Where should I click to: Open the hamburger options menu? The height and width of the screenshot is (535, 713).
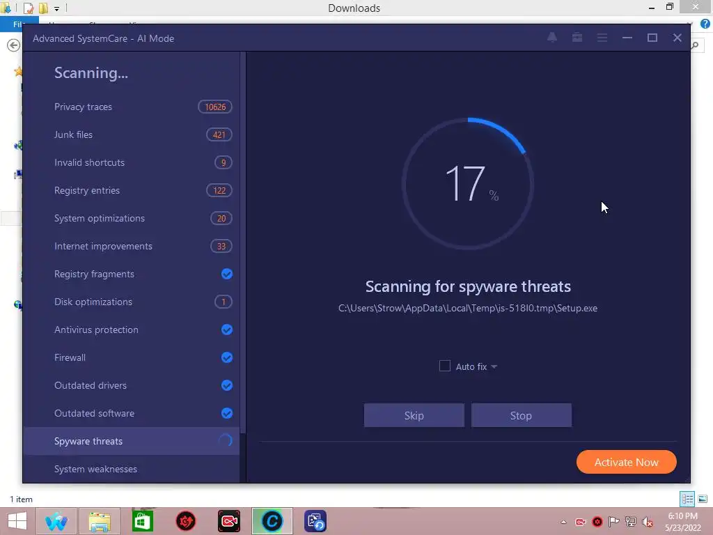[x=602, y=38]
